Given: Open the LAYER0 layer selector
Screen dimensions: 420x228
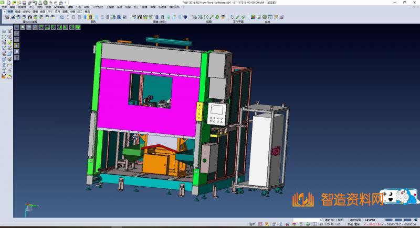Looking at the screenshot, I should tap(371, 220).
